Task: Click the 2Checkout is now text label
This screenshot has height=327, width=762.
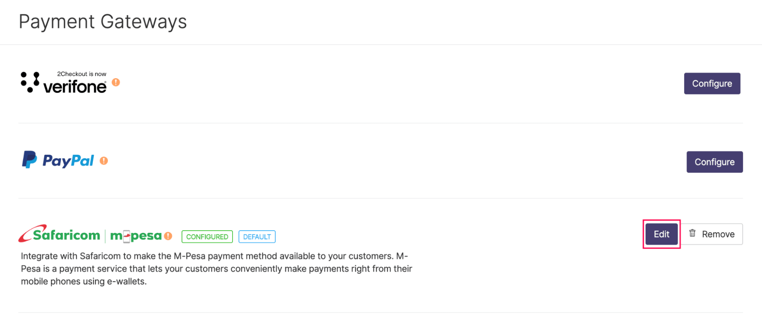Action: point(82,74)
